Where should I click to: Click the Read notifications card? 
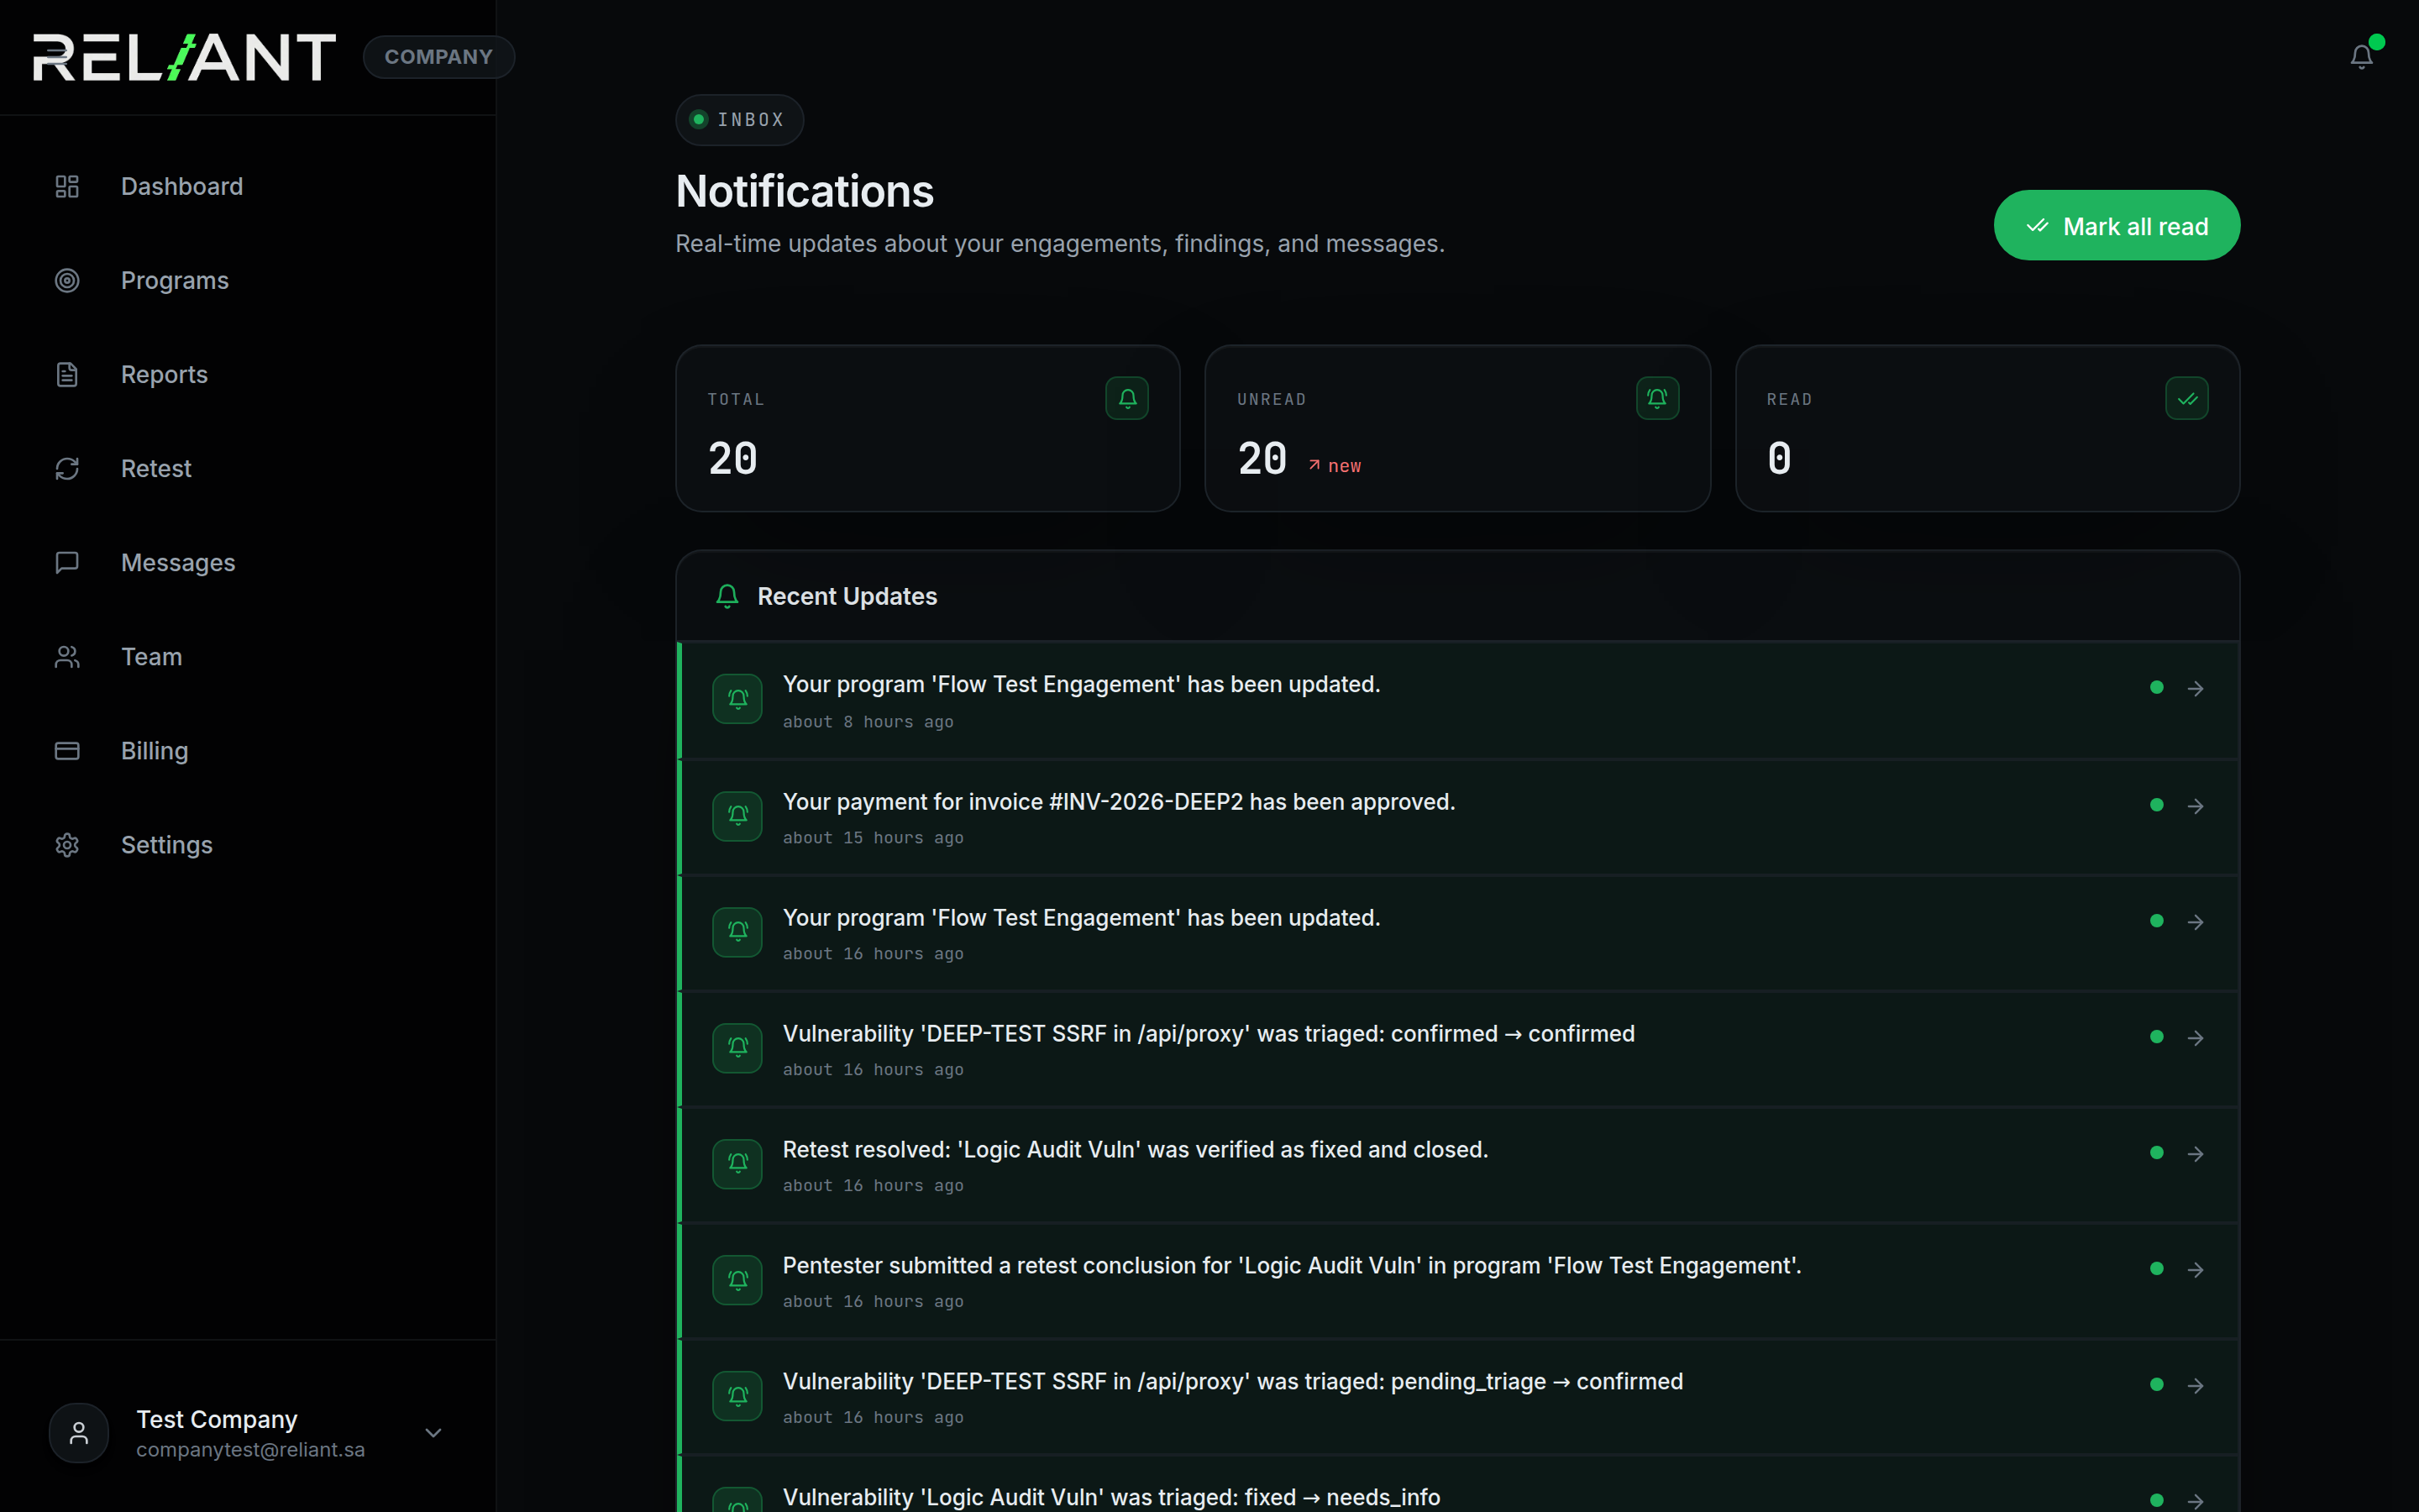click(1987, 429)
